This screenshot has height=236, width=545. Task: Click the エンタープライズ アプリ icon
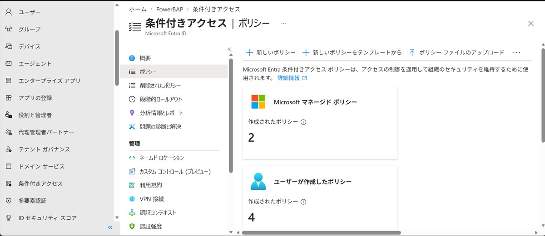click(8, 81)
